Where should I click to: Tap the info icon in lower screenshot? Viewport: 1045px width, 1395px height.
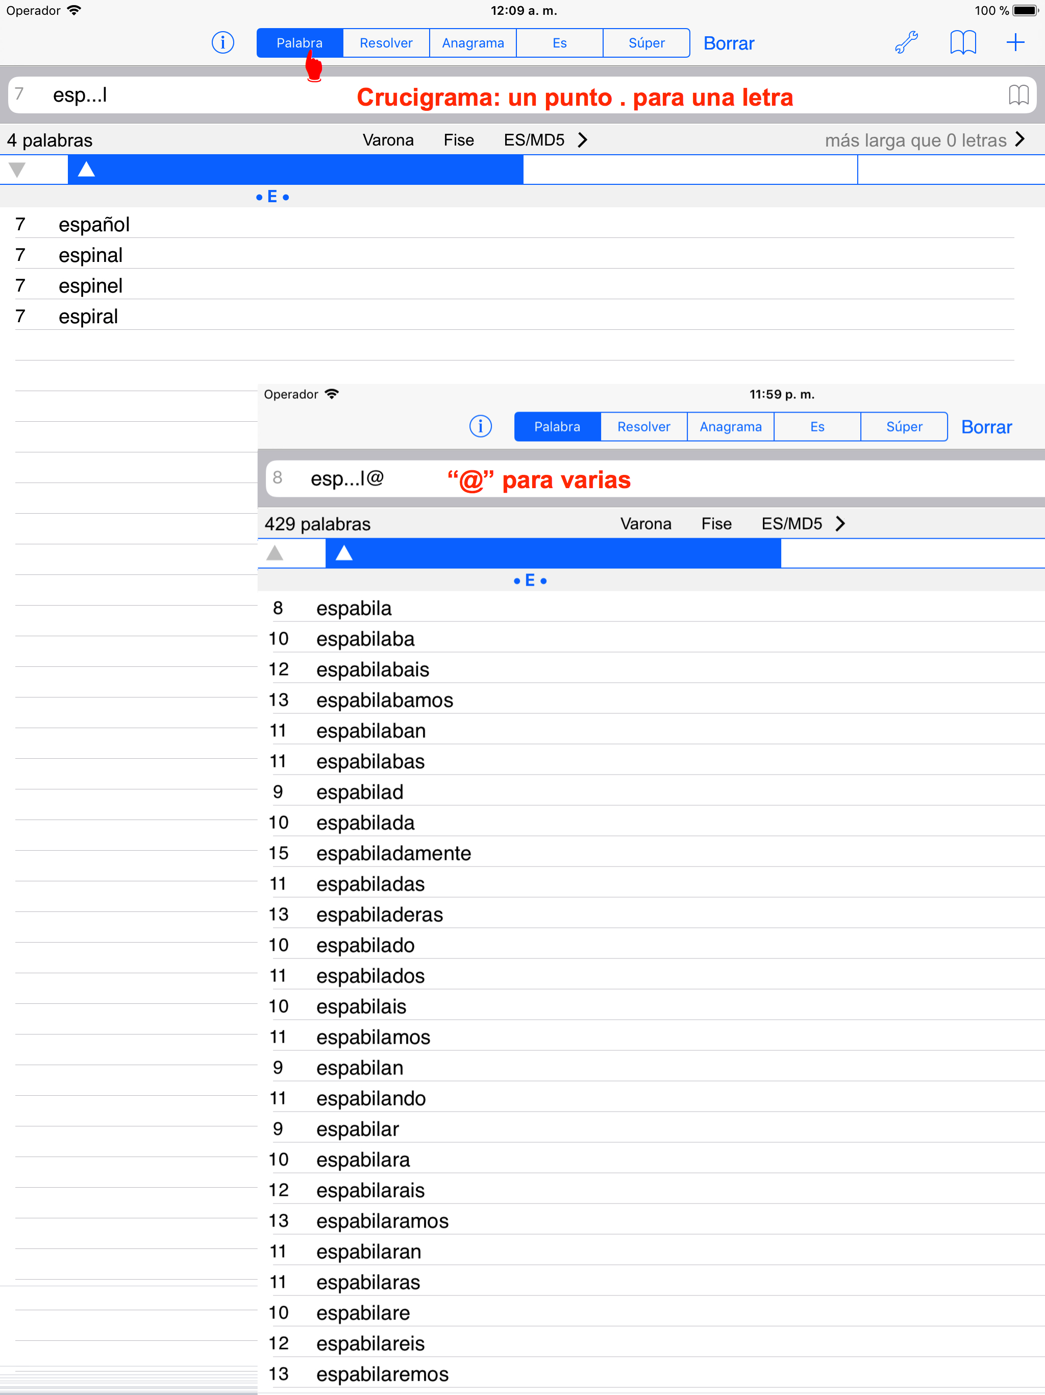coord(480,426)
